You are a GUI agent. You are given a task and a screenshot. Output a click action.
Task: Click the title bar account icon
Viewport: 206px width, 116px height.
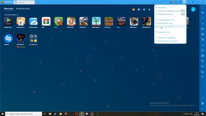[x=176, y=2]
